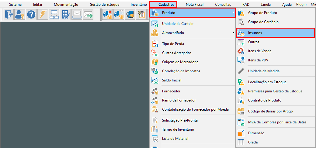Choose MVA de Compras por Faixa de Datas
316x148 pixels.
click(275, 122)
